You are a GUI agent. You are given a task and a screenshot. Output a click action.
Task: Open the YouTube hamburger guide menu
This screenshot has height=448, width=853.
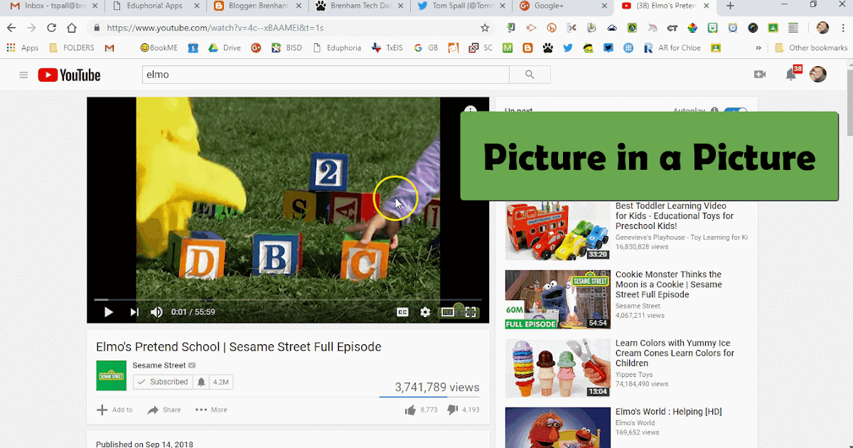pos(23,75)
